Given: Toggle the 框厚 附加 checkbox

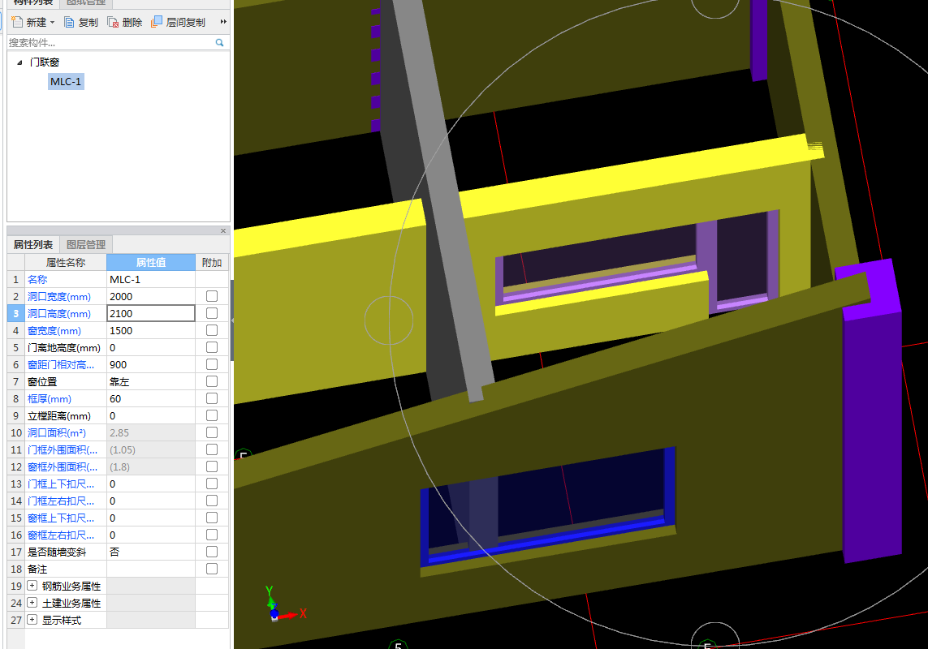Looking at the screenshot, I should [x=212, y=399].
